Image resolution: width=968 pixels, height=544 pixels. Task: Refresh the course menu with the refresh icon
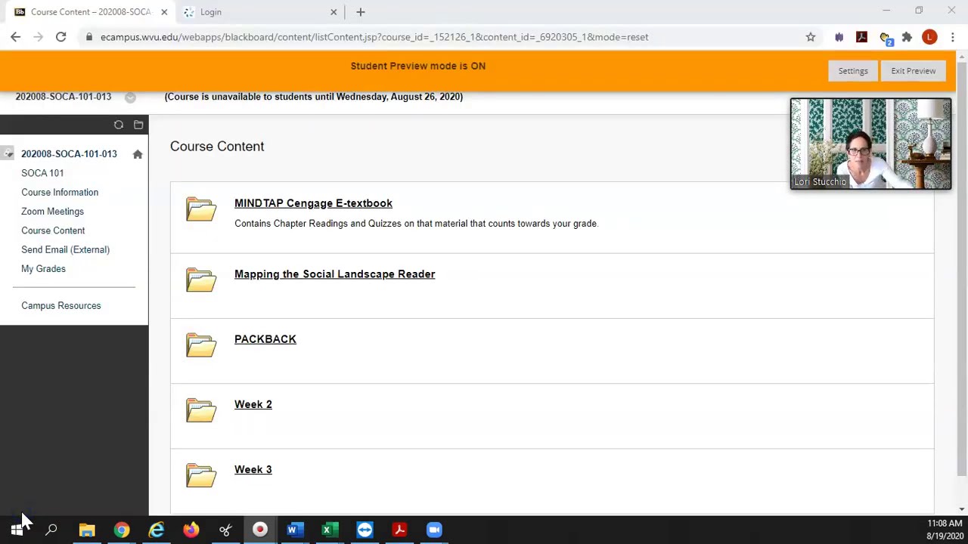[x=119, y=125]
